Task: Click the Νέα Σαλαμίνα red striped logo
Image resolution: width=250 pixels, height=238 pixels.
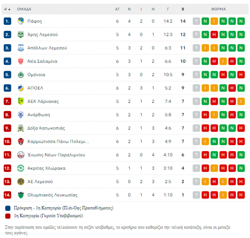Action: tap(21, 61)
